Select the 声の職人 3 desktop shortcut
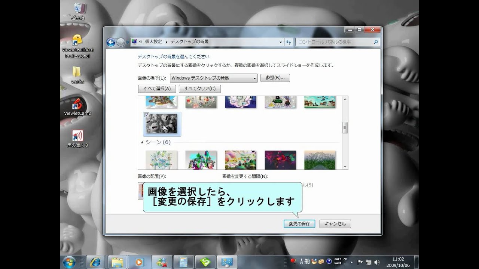This screenshot has width=479, height=269. (77, 139)
